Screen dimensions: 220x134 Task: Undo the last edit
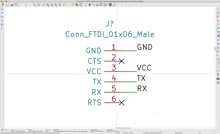coord(26,5)
